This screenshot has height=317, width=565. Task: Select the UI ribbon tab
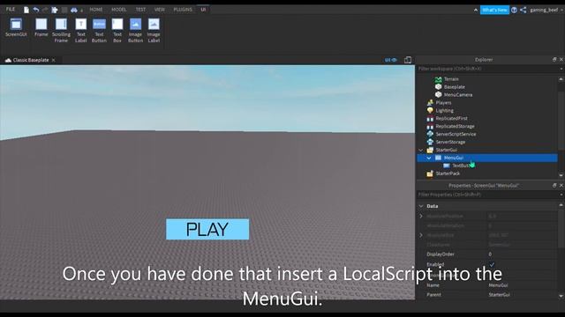(x=203, y=10)
